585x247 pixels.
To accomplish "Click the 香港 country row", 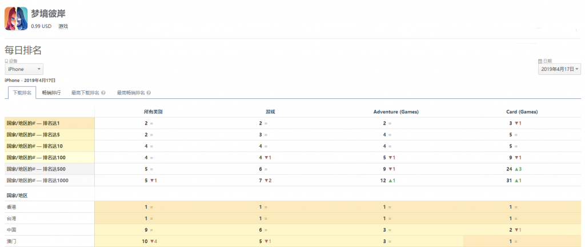I will coord(293,207).
